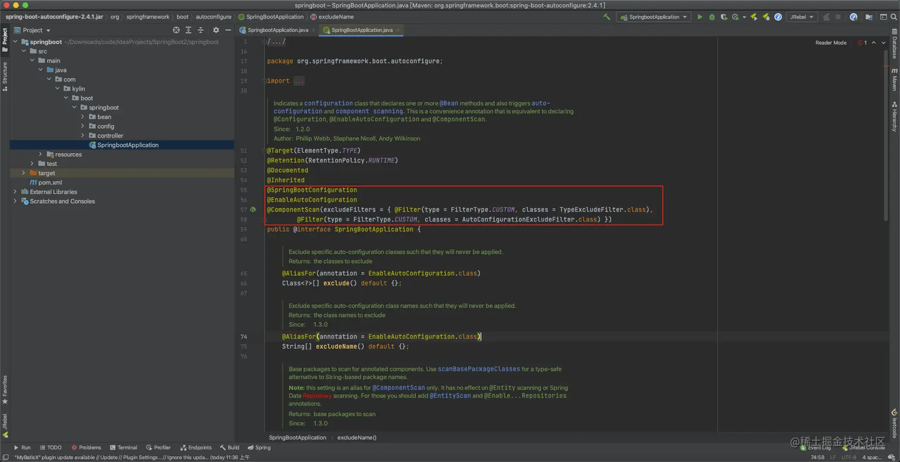The width and height of the screenshot is (900, 462).
Task: Click Collapse All icon in Project panel
Action: (202, 30)
